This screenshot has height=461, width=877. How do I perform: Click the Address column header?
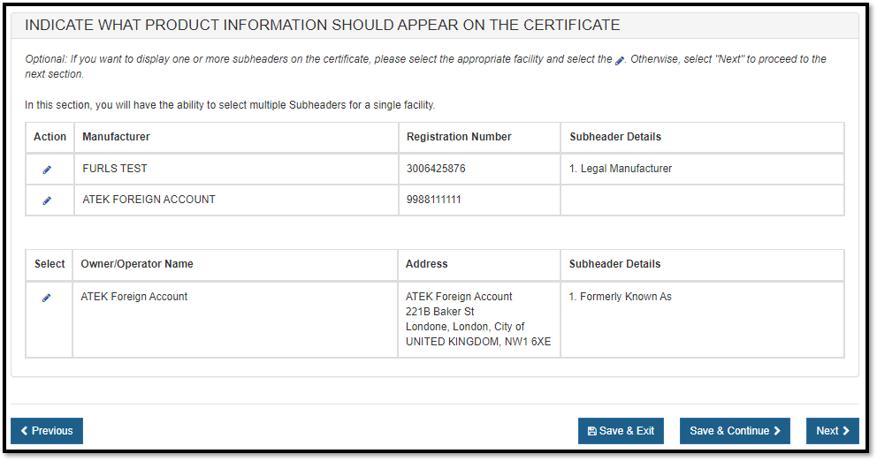coord(426,264)
